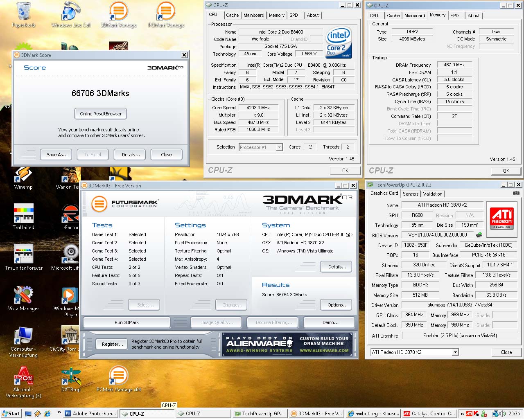Switch to Cache tab in left CPU-Z
Viewport: 524px width, 419px height.
[232, 15]
